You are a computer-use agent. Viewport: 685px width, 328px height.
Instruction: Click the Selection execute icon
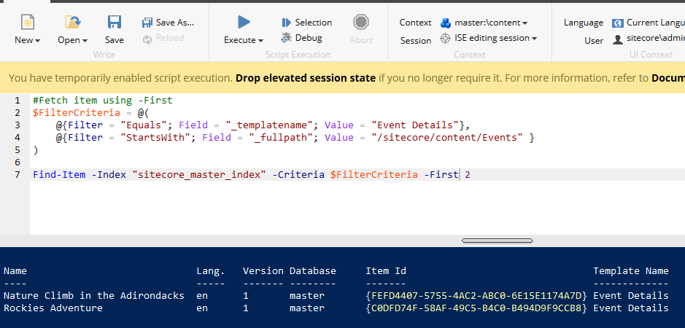point(287,23)
